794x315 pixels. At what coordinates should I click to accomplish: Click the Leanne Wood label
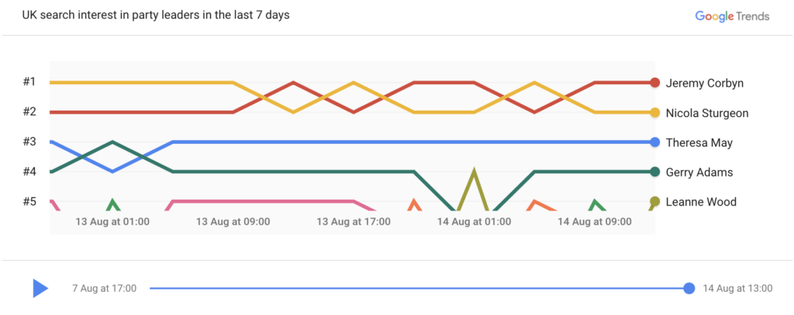click(701, 202)
